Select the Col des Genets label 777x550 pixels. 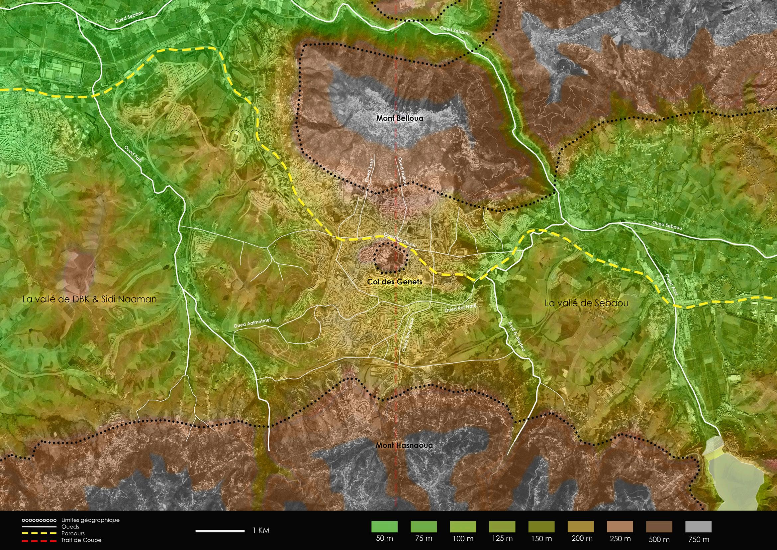pos(395,281)
